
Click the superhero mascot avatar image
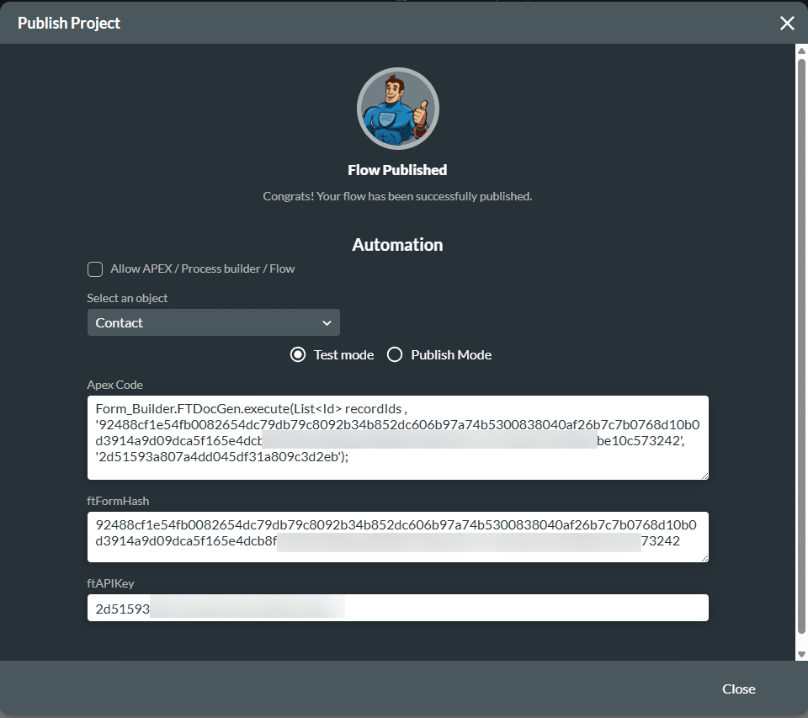[397, 109]
